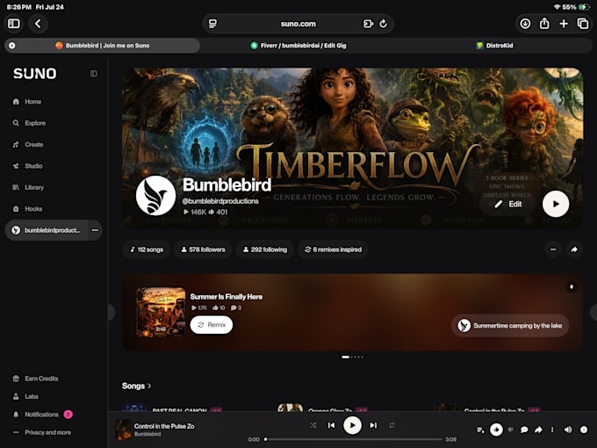
Task: Skip to the next track
Action: (x=373, y=425)
